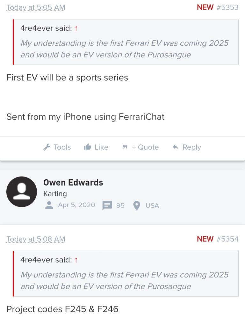The width and height of the screenshot is (245, 335).
Task: Expand second quoted 4re4ever message
Action: [124, 280]
